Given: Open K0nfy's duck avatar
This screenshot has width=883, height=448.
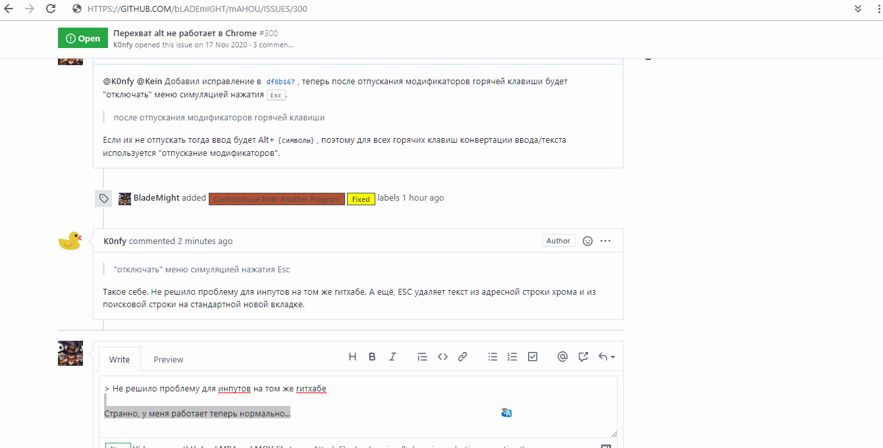Looking at the screenshot, I should tap(70, 241).
